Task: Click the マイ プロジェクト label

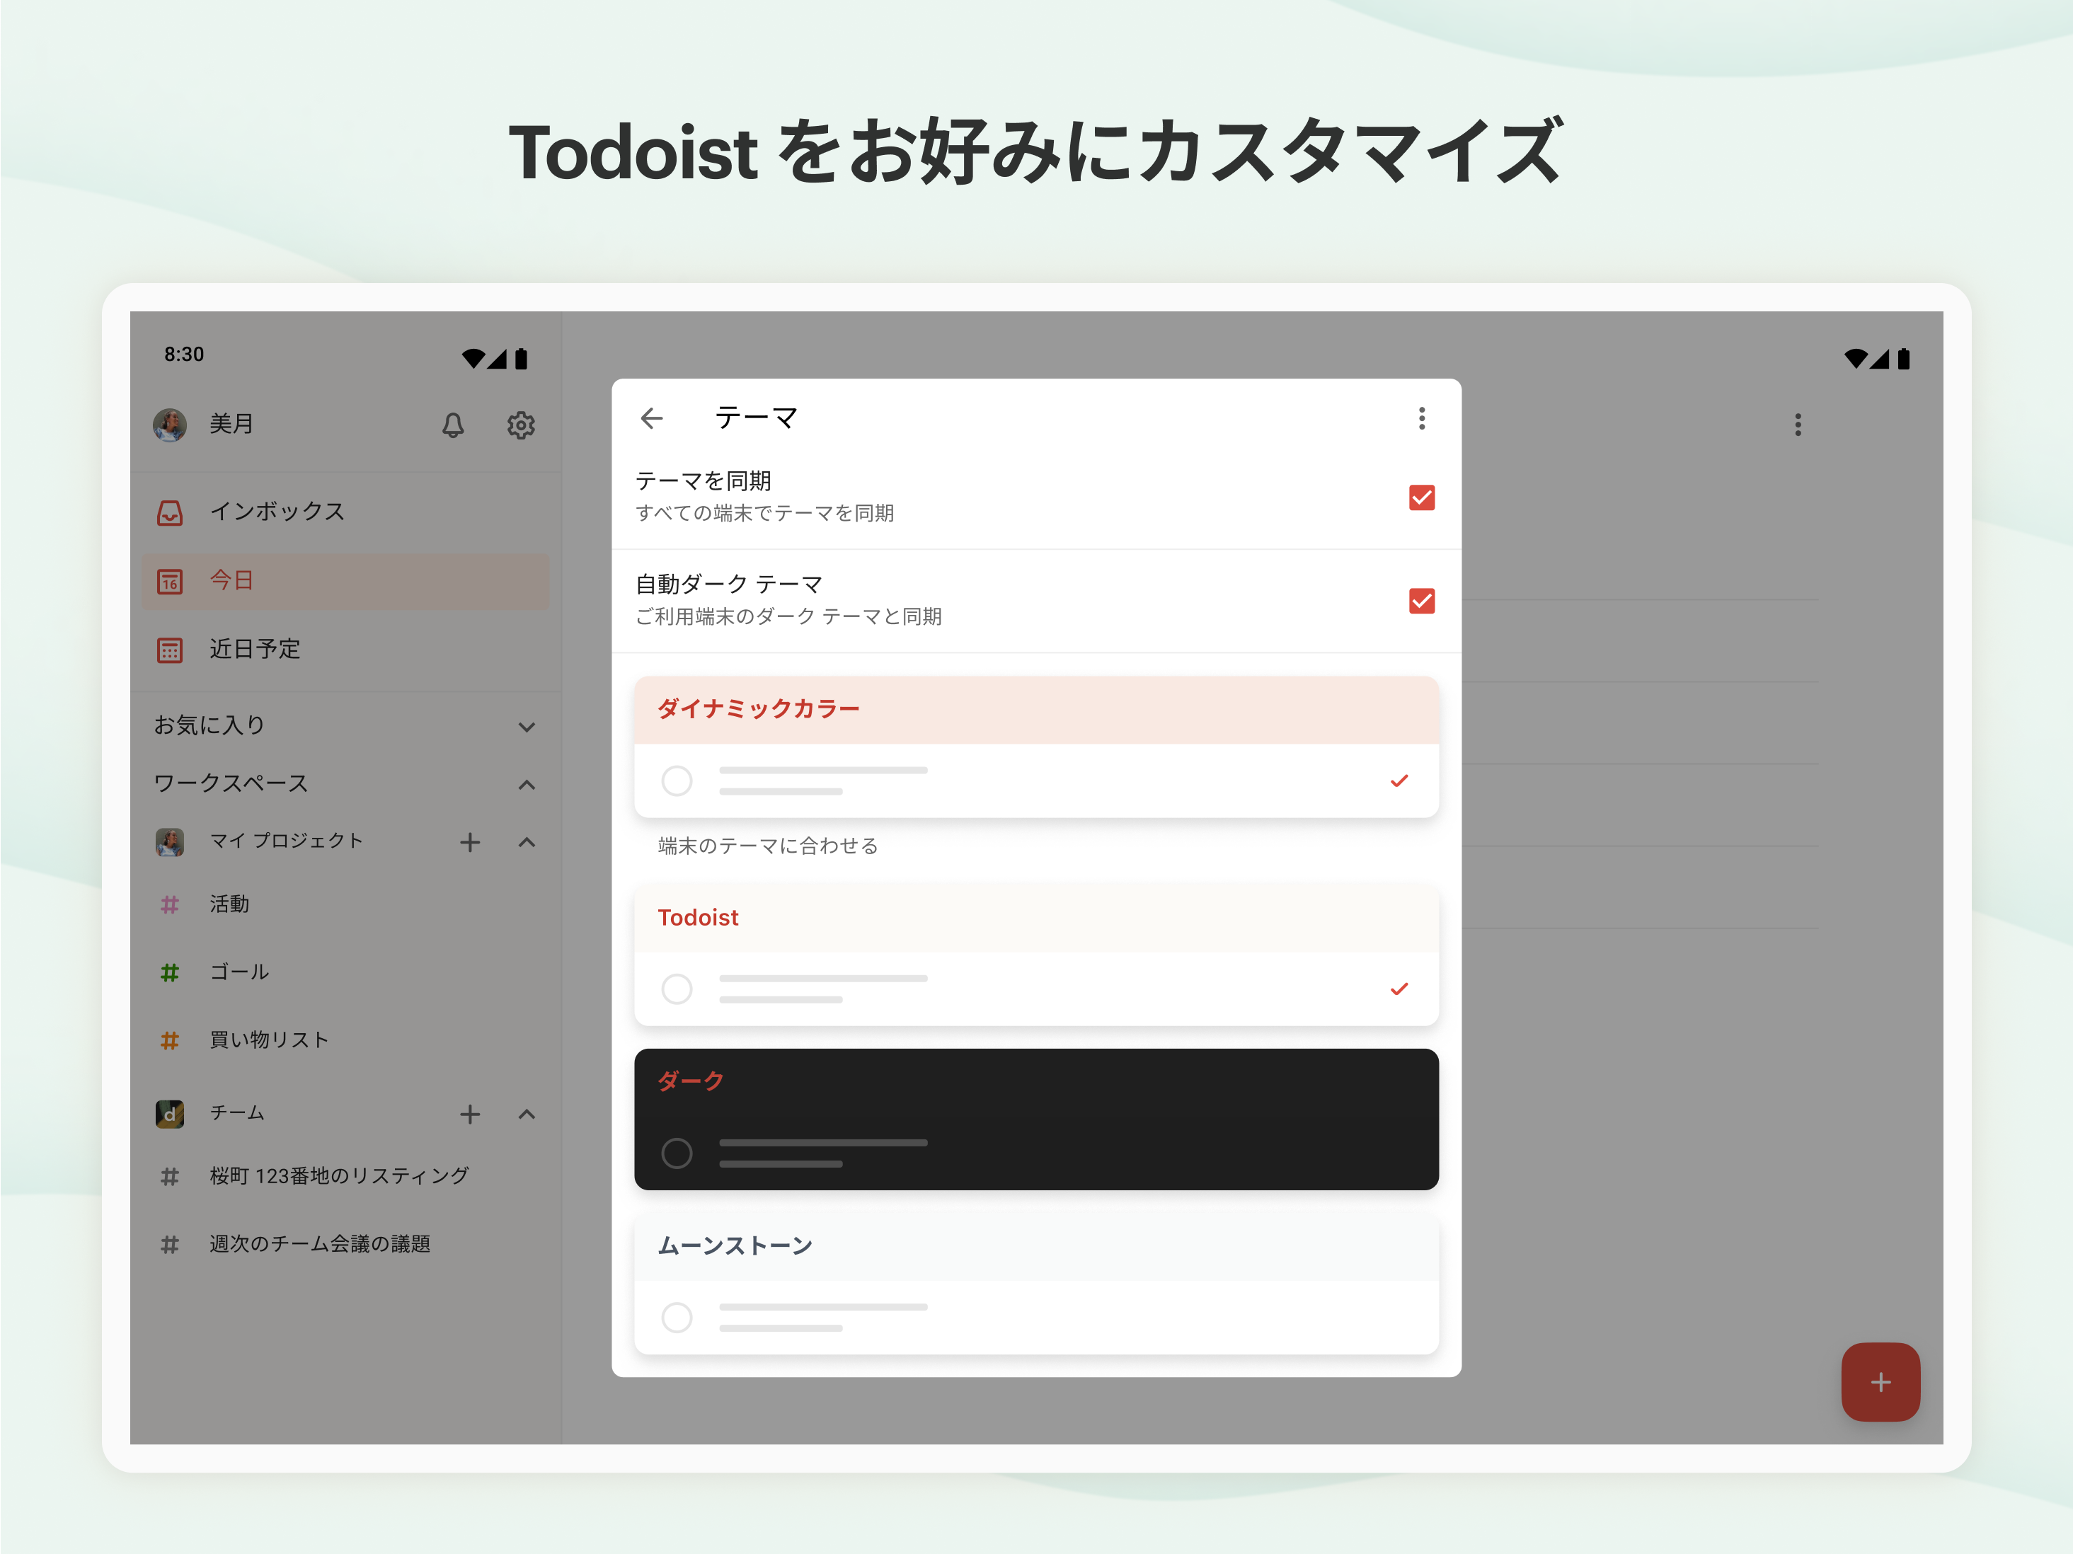Action: [x=286, y=841]
